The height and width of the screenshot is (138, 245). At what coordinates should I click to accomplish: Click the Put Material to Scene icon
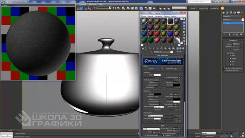(146, 49)
